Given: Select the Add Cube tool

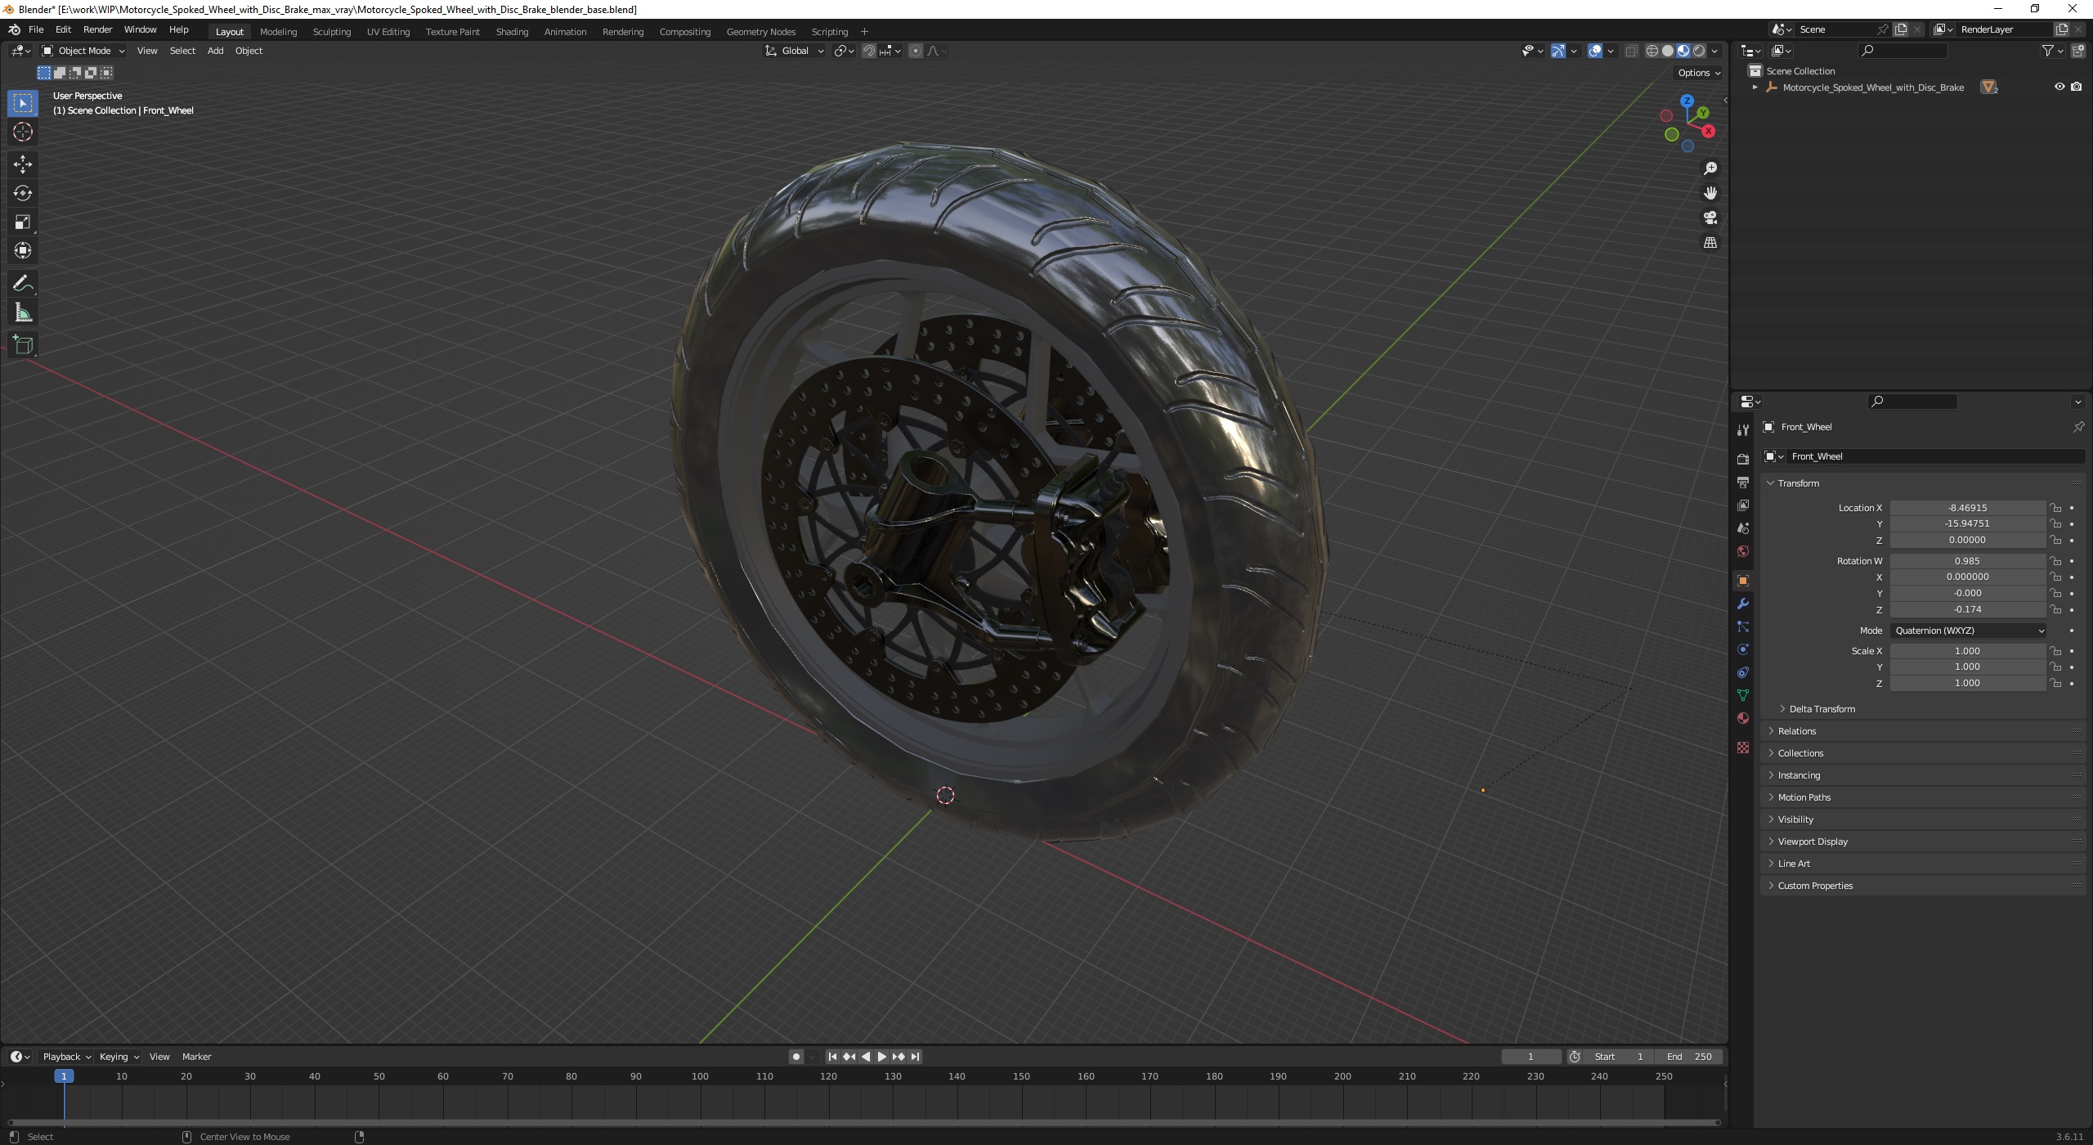Looking at the screenshot, I should coord(23,345).
